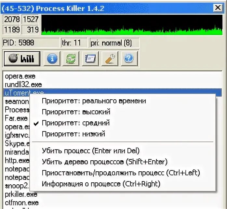
Task: Select the seamon... process row
Action: (17, 102)
